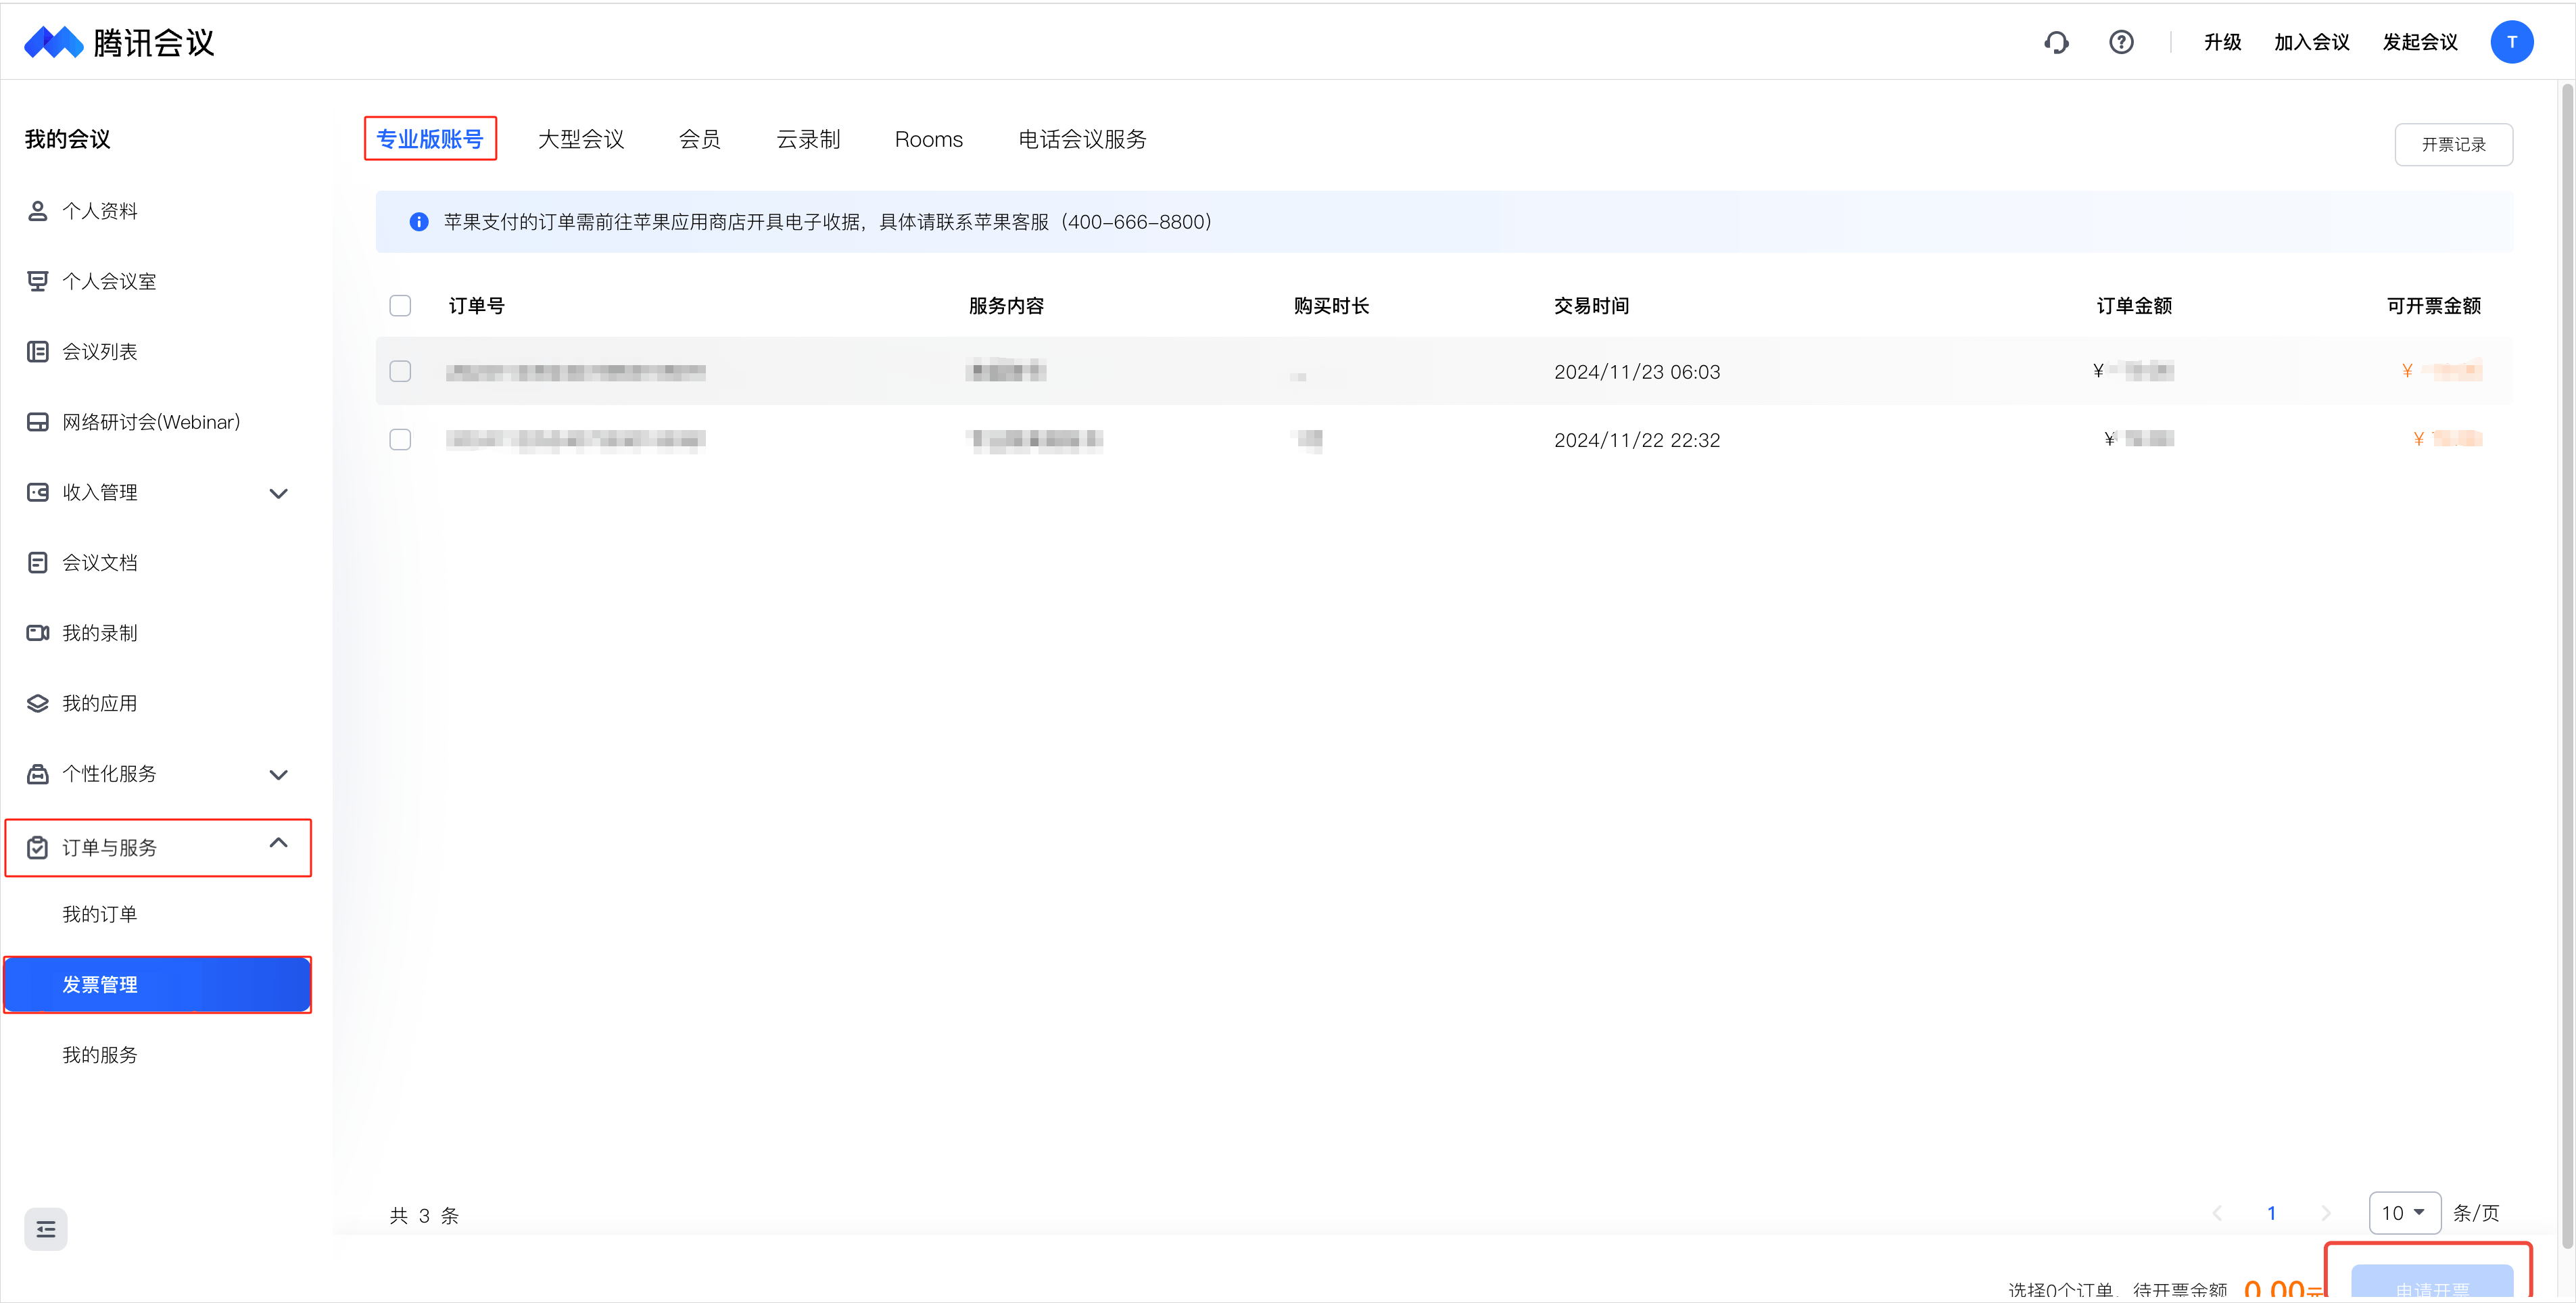Expand the 收入管理 chevron
Screen dimensions: 2576x1303
coord(279,493)
